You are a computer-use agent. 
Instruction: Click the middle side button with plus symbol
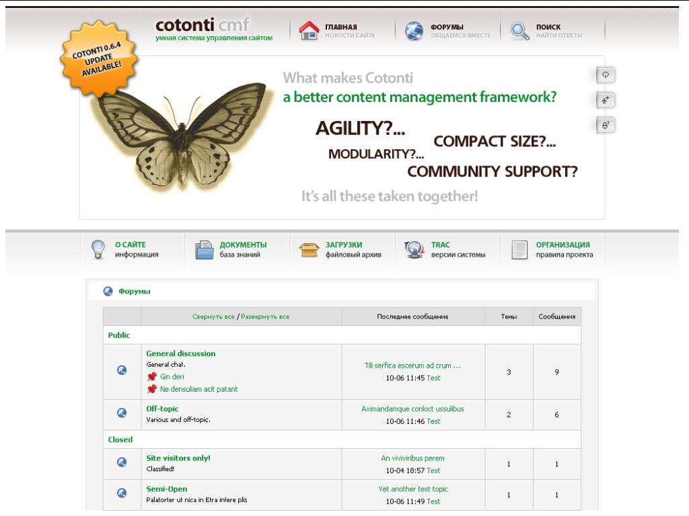[606, 100]
